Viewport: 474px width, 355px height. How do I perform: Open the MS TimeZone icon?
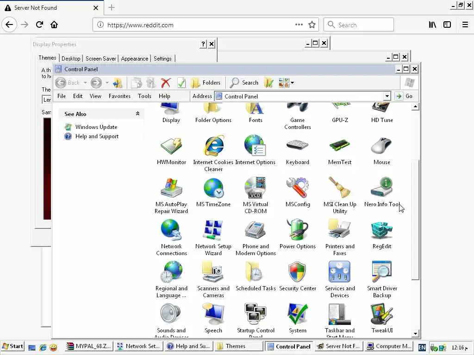coord(213,193)
